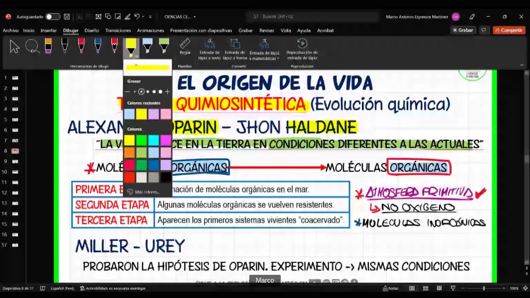The width and height of the screenshot is (530, 298).
Task: Switch to reading view icon
Action: pyautogui.click(x=439, y=288)
